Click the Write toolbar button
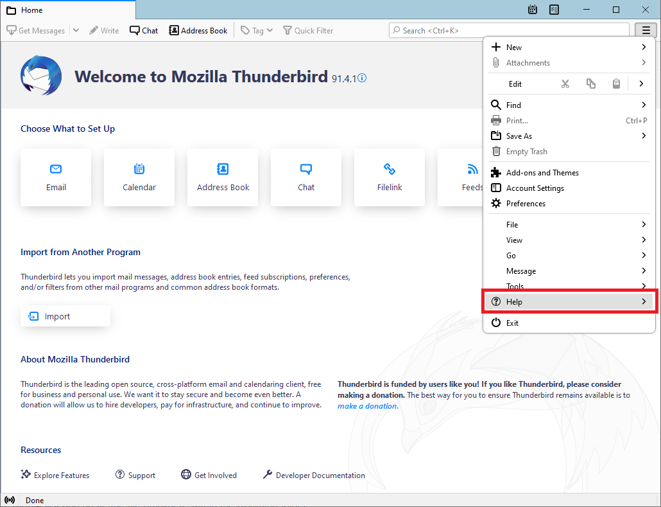Image resolution: width=661 pixels, height=507 pixels. point(104,30)
